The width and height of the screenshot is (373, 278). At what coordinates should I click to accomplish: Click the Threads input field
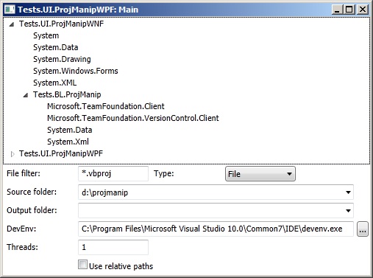[x=113, y=247]
